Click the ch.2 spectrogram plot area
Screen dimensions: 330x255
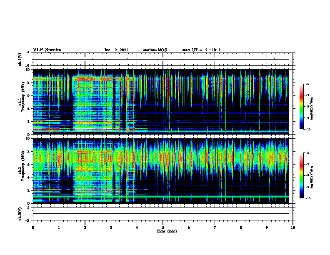(161, 171)
